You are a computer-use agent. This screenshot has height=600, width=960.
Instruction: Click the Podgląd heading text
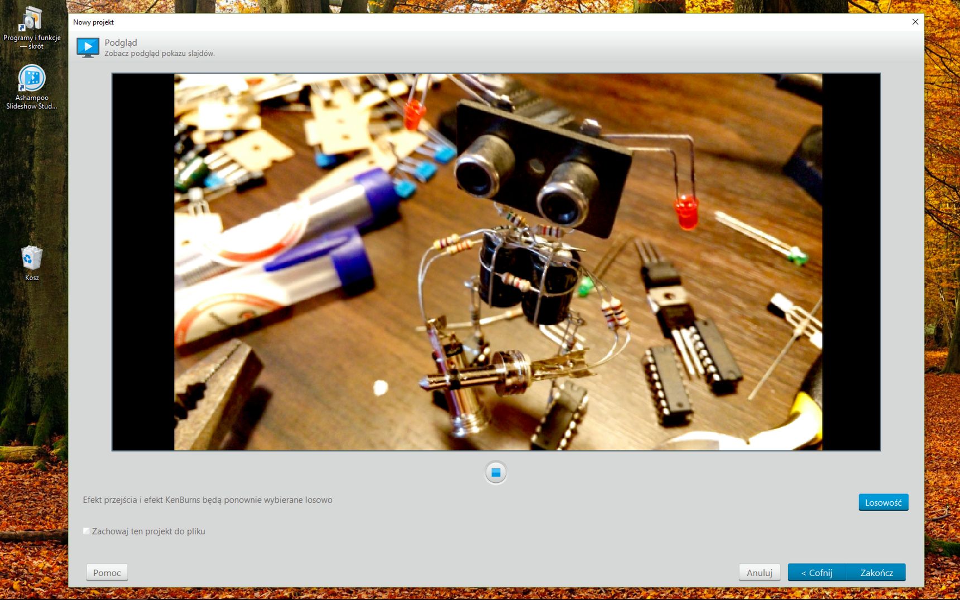[x=121, y=42]
